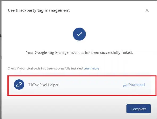Open the Learn more link
The height and width of the screenshot is (119, 157).
[x=91, y=68]
